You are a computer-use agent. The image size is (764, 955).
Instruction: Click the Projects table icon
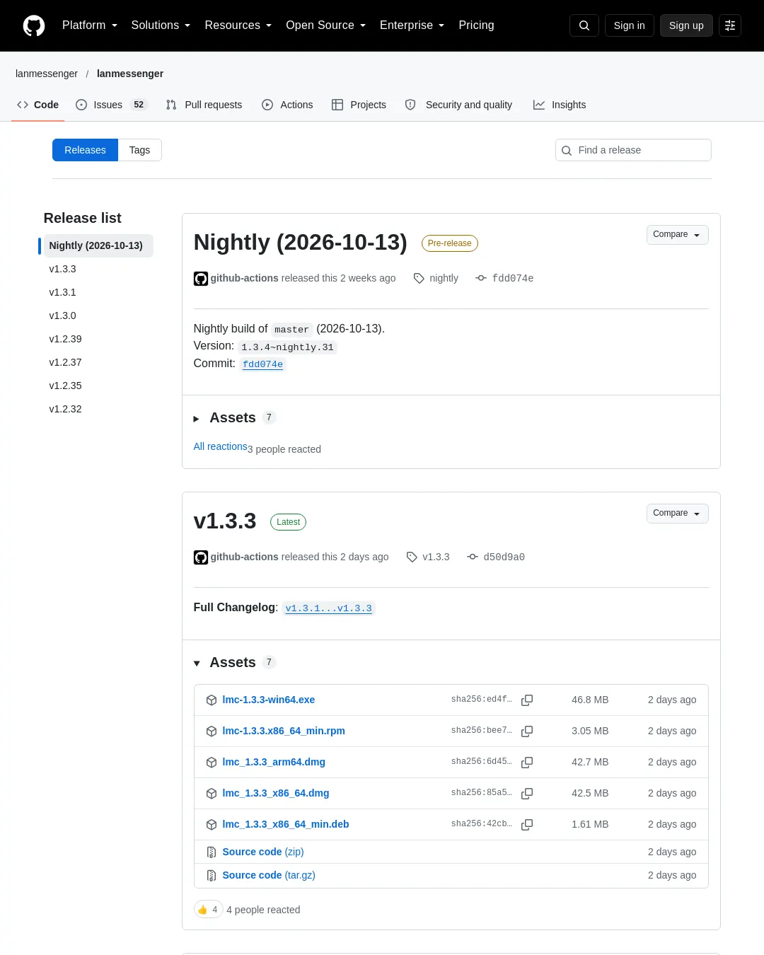coord(337,105)
